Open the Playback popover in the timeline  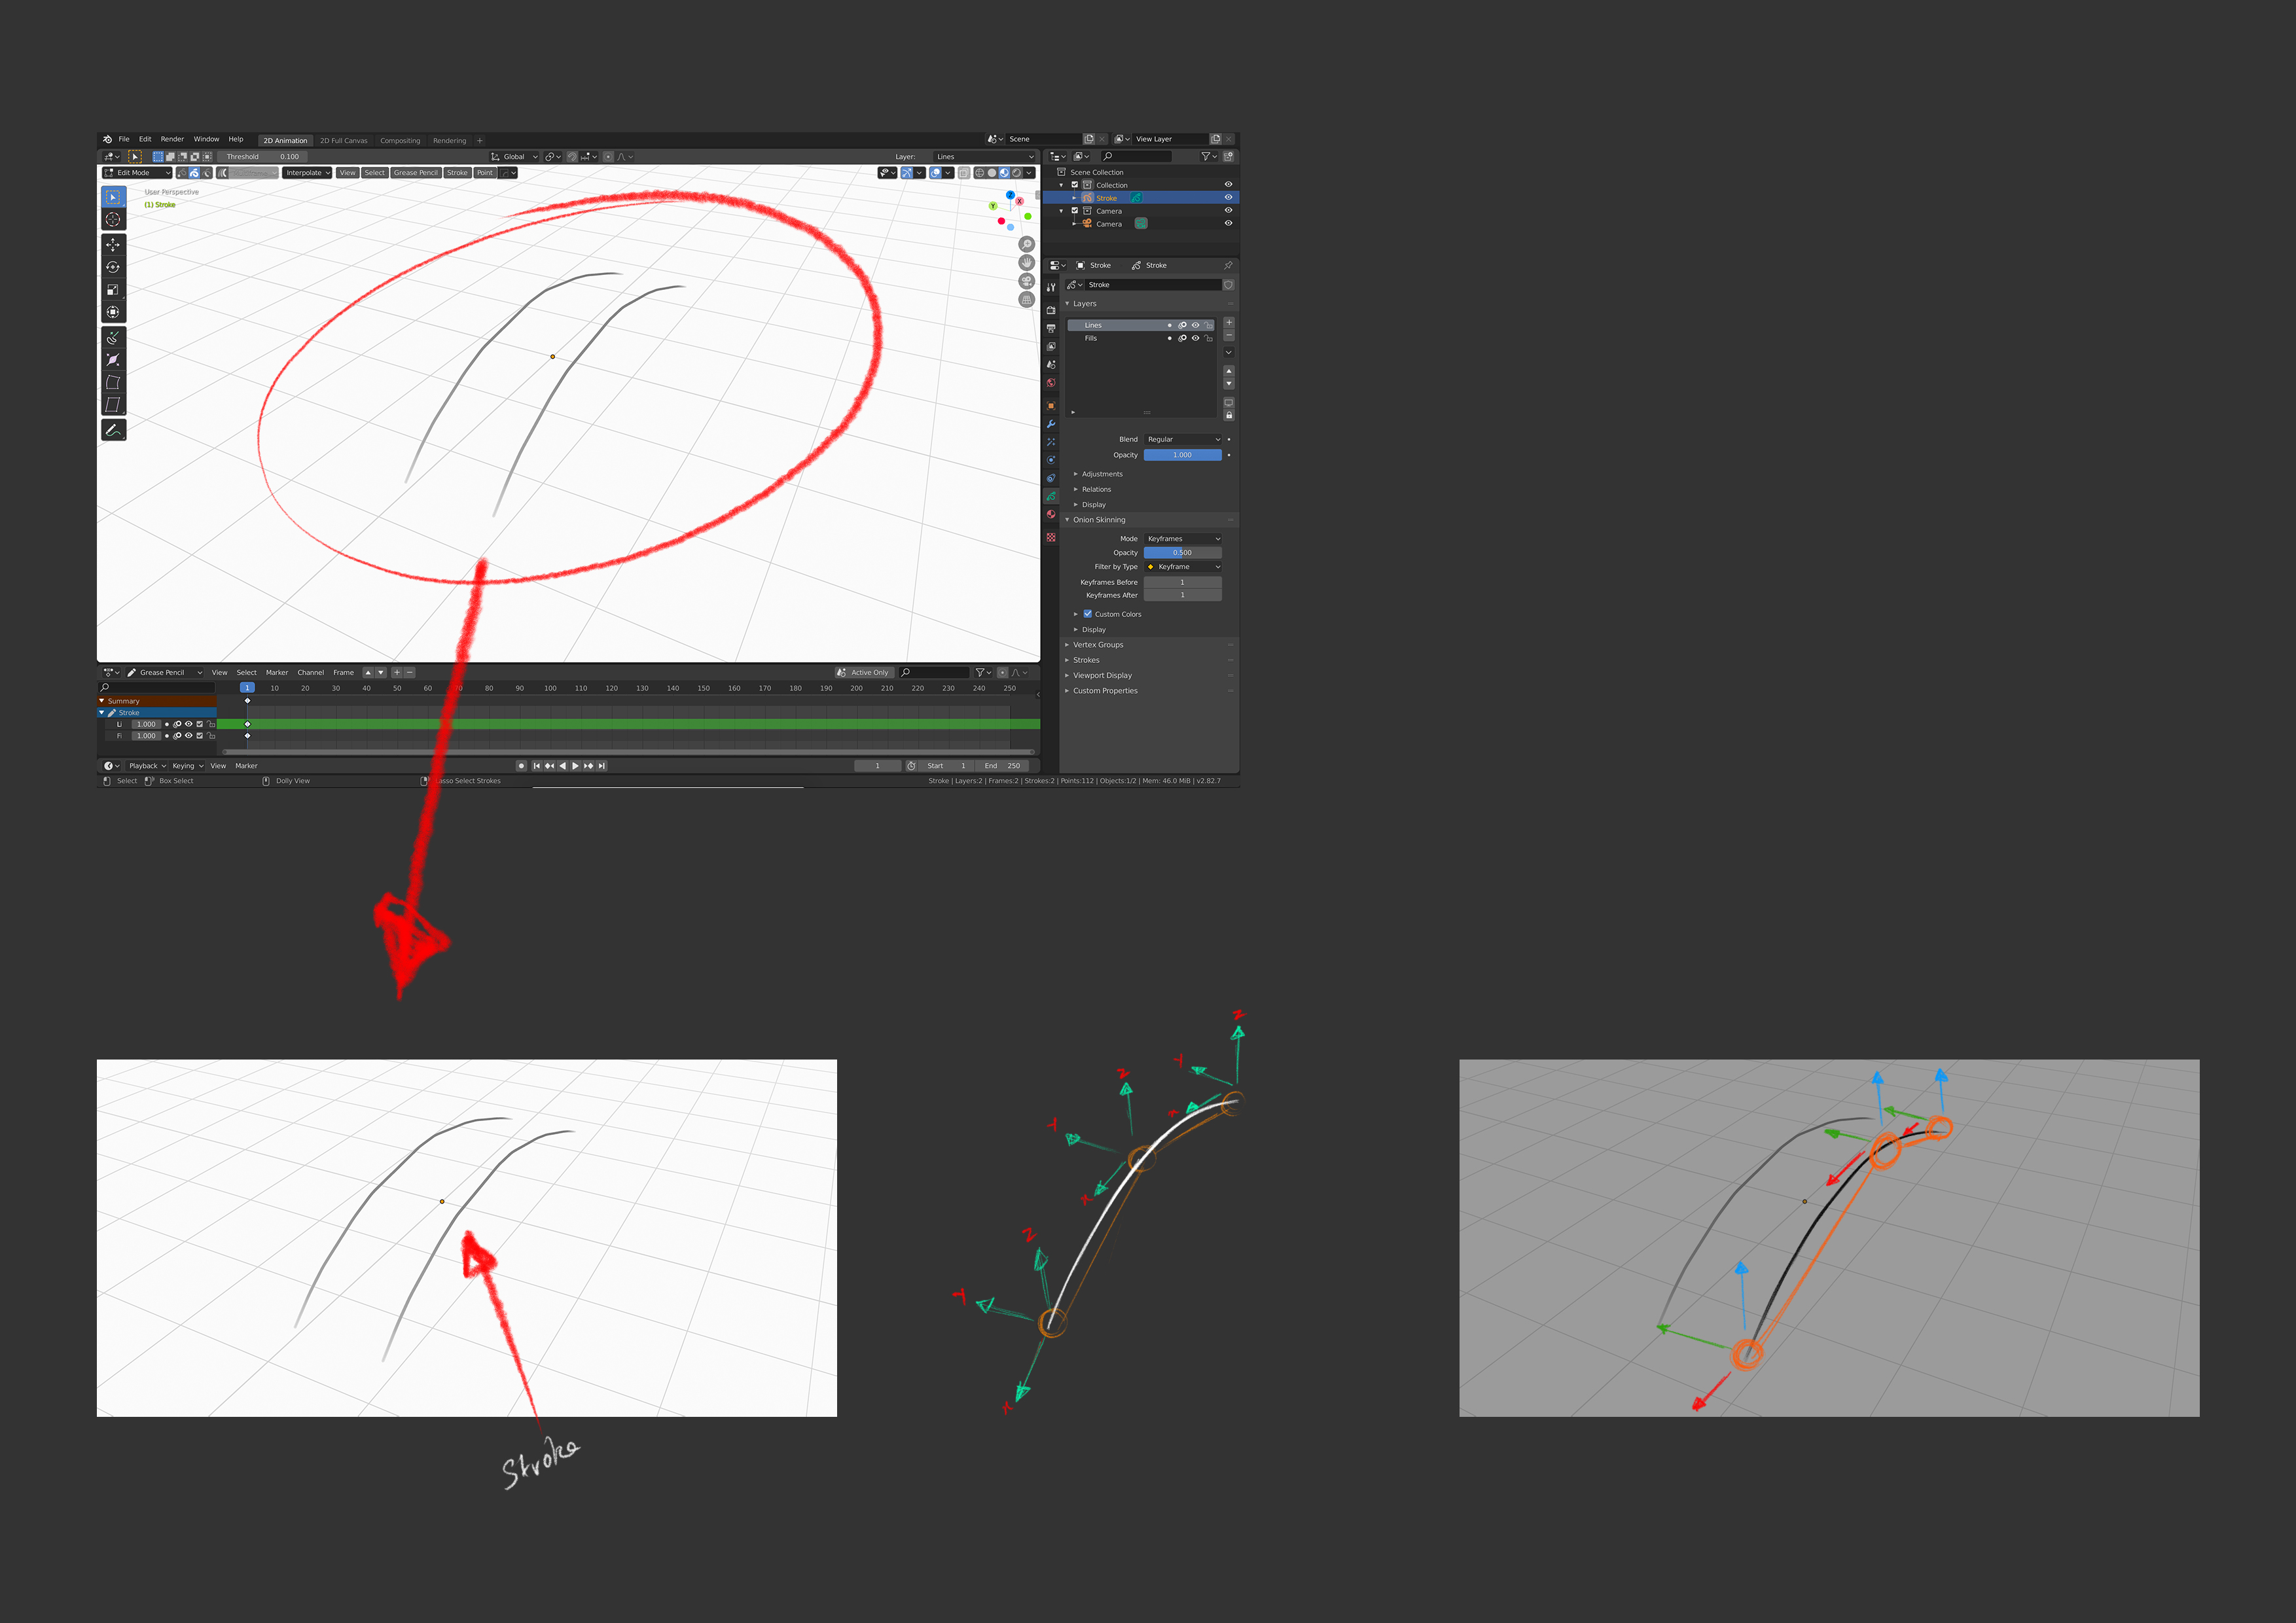[147, 766]
